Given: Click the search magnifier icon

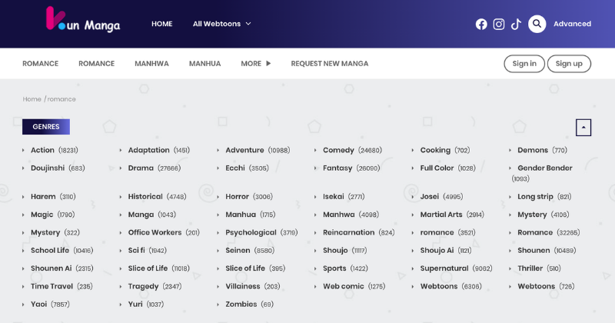Looking at the screenshot, I should (x=537, y=24).
